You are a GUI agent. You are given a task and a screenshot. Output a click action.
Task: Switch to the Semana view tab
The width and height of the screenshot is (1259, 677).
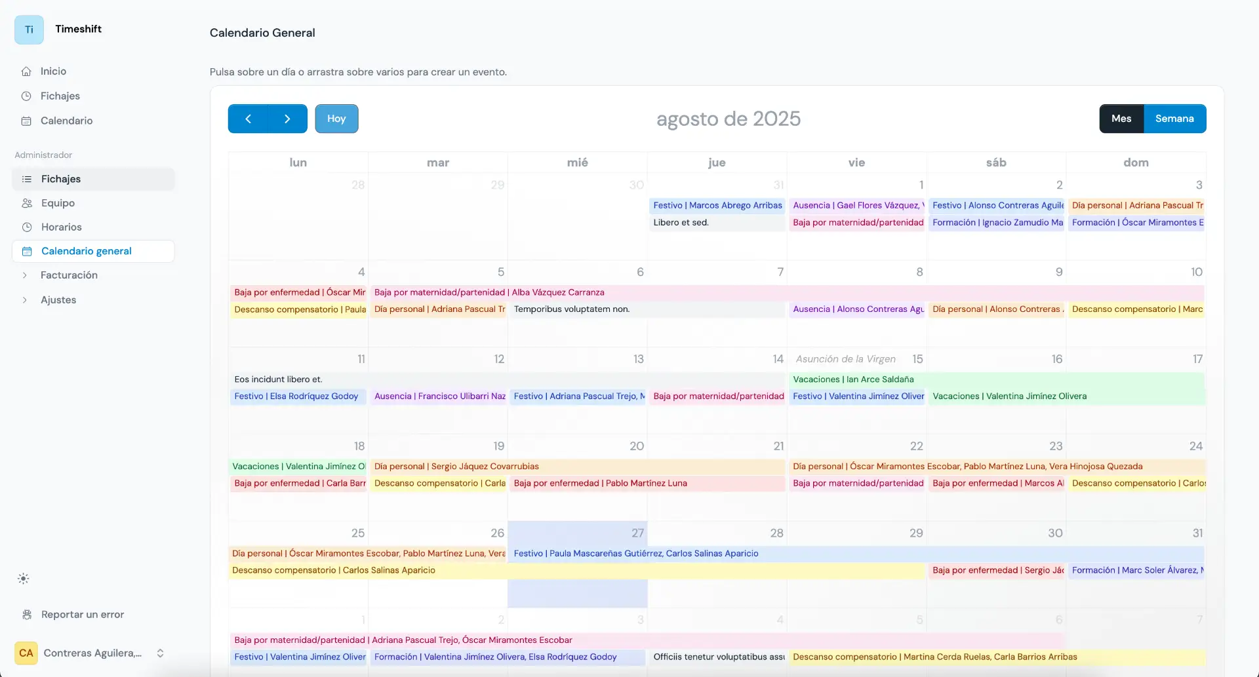tap(1175, 119)
